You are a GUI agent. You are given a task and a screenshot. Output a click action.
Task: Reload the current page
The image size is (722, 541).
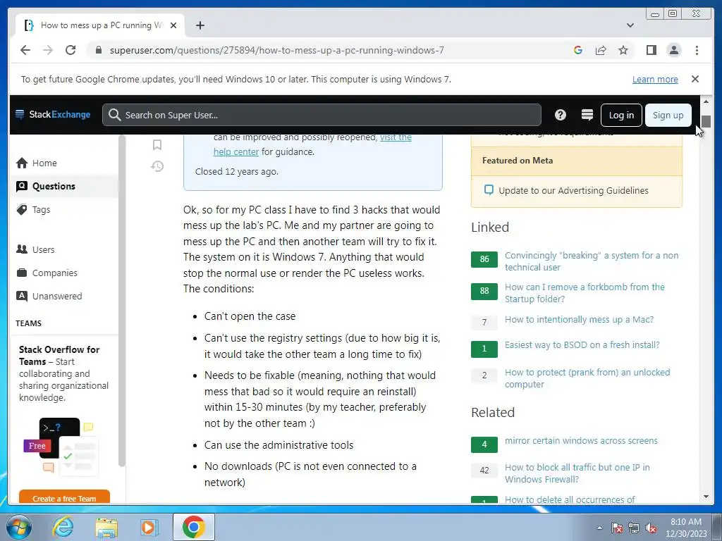pos(71,50)
